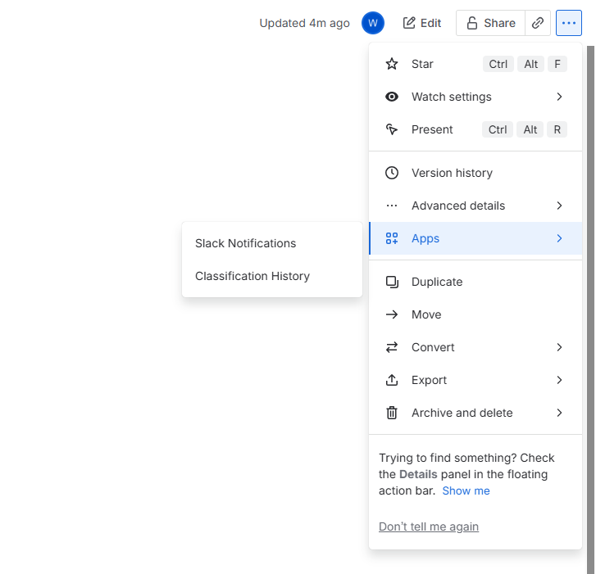Click the user avatar W
Viewport: 596px width, 574px height.
pyautogui.click(x=372, y=23)
